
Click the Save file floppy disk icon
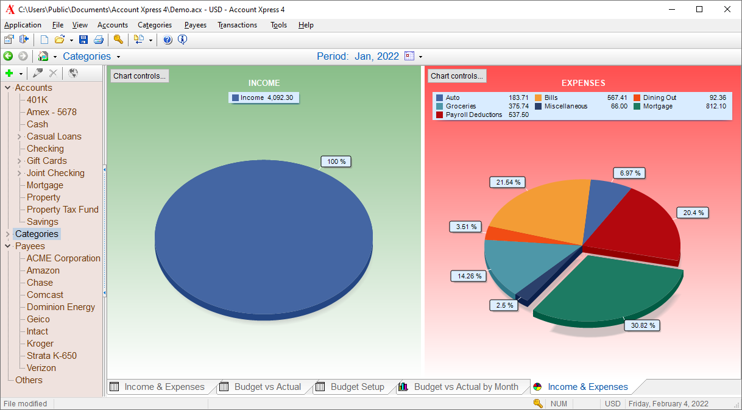pyautogui.click(x=83, y=40)
